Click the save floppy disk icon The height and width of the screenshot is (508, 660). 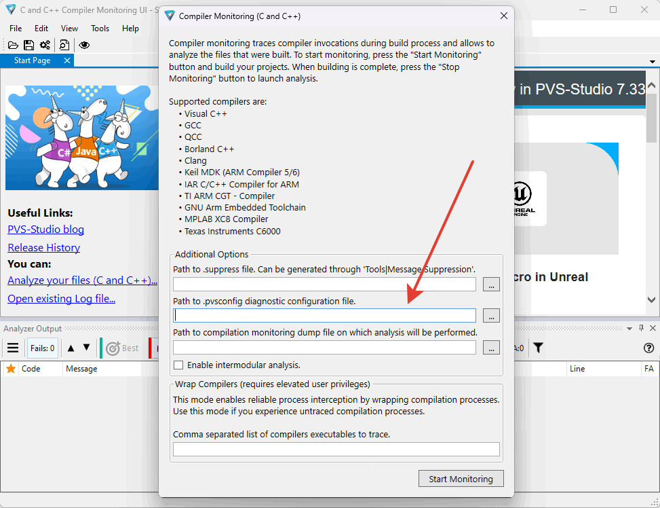[28, 45]
